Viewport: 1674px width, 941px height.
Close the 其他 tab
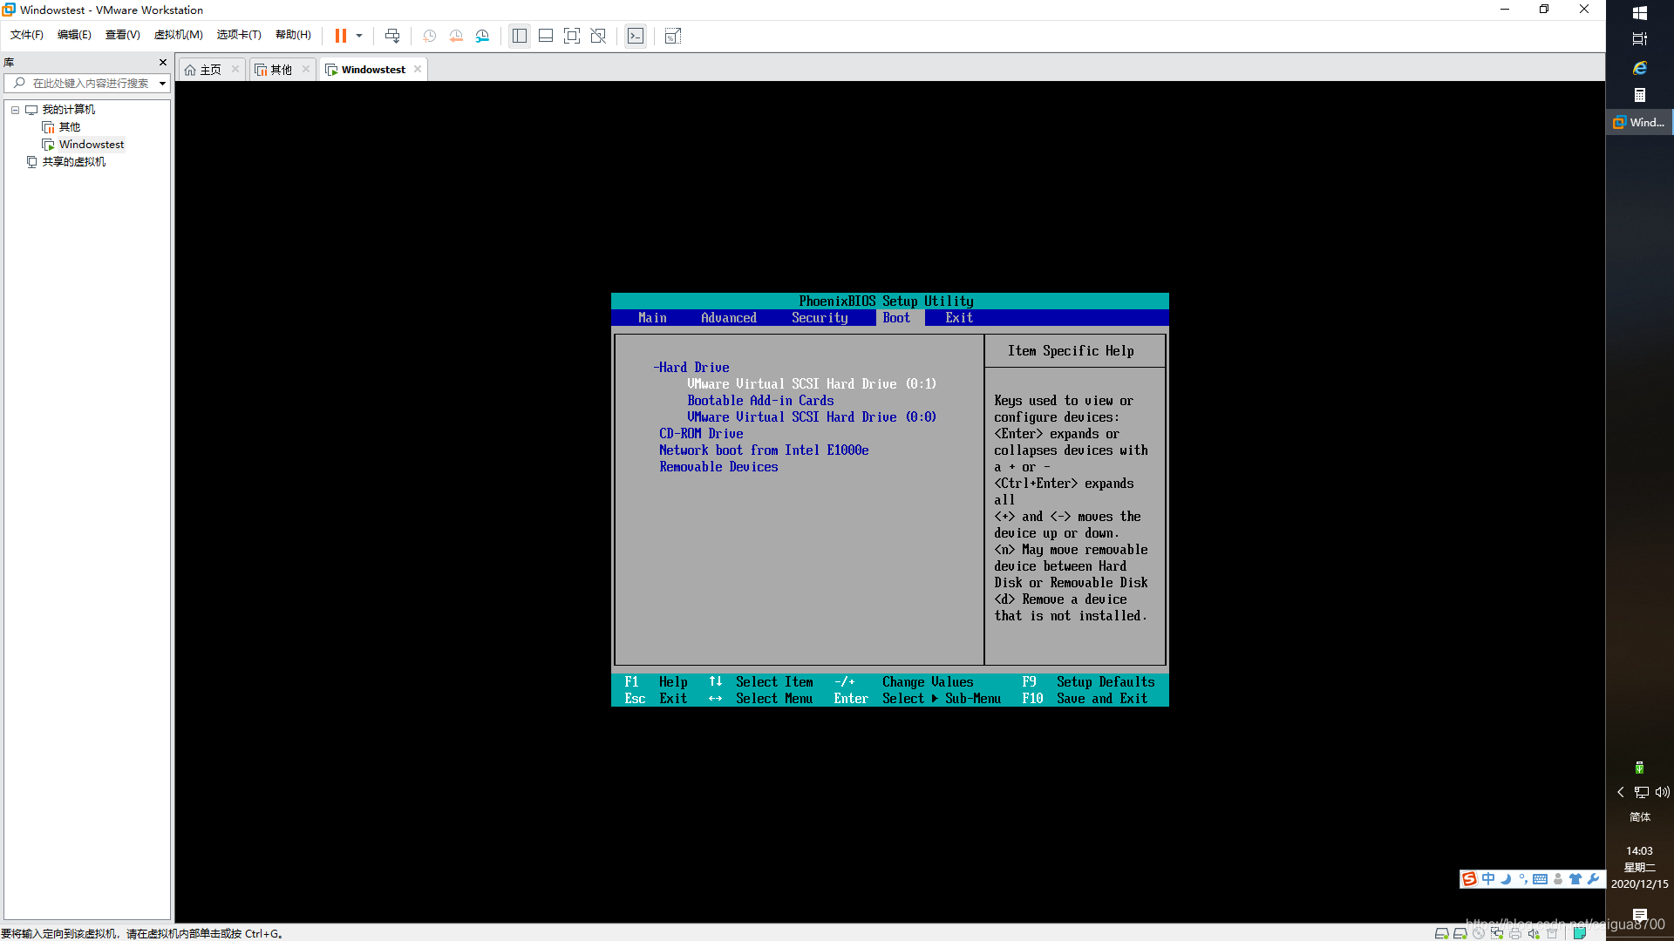pyautogui.click(x=306, y=70)
